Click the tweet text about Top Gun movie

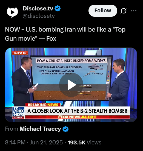coord(65,34)
